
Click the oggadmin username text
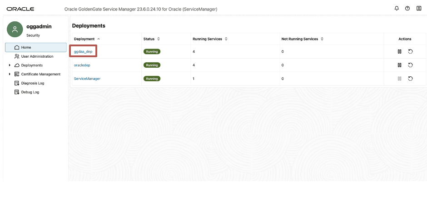point(39,26)
